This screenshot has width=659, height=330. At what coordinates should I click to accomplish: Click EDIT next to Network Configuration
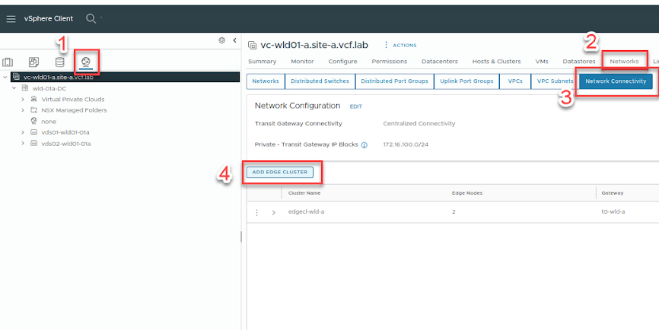pos(355,106)
